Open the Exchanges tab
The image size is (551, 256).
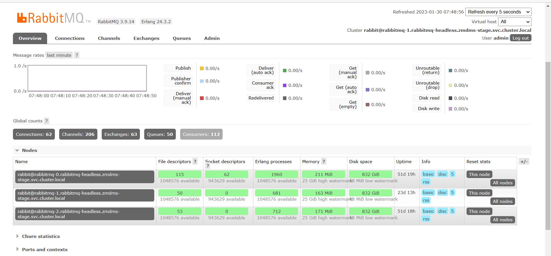coord(146,38)
